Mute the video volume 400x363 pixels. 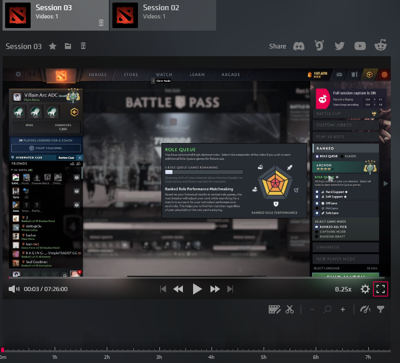tap(12, 289)
